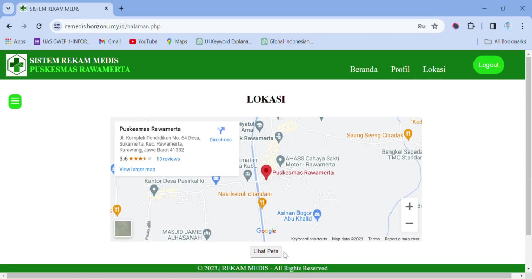Open the View larger map link
Image resolution: width=532 pixels, height=279 pixels.
pos(137,169)
